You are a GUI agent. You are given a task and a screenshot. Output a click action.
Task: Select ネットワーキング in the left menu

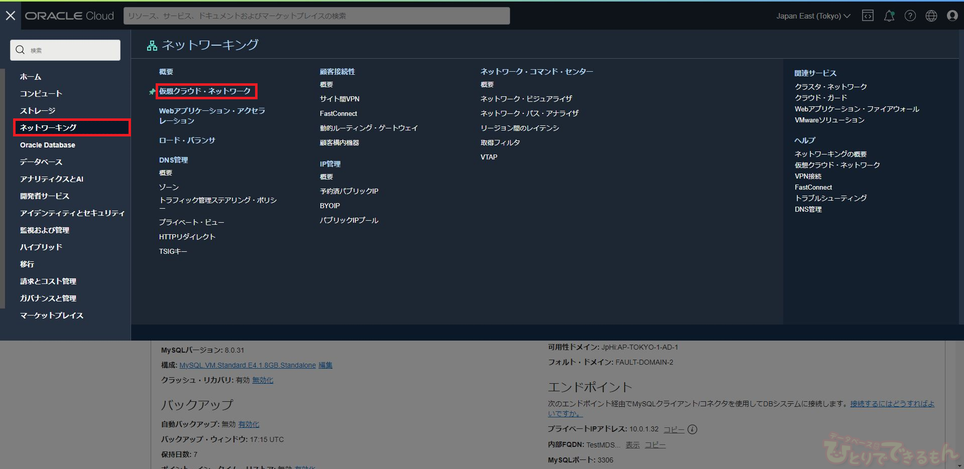[48, 128]
